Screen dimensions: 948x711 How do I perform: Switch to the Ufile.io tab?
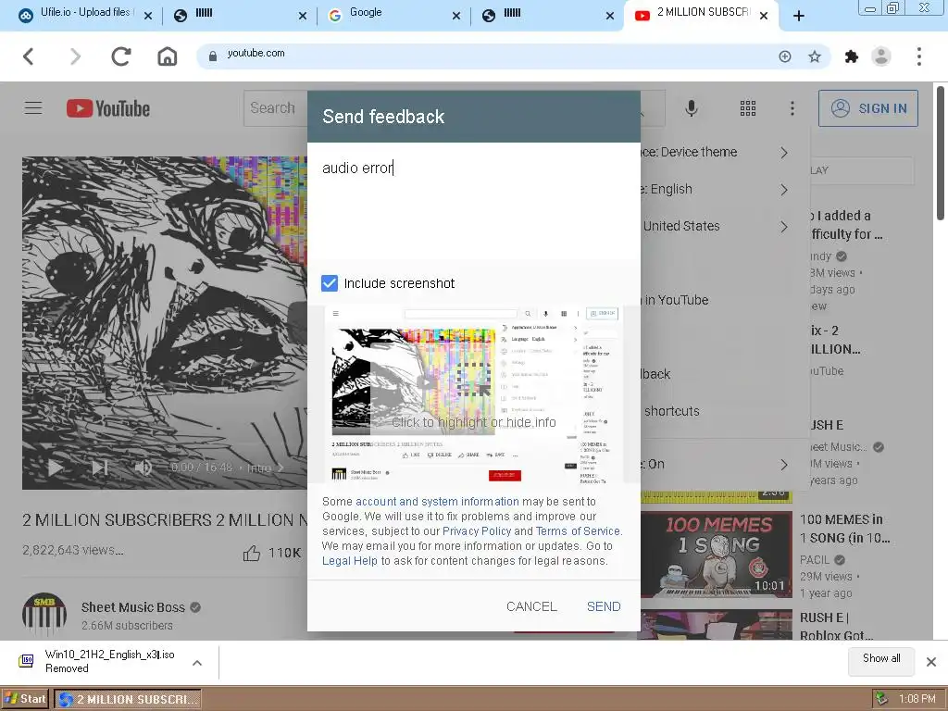click(x=85, y=13)
